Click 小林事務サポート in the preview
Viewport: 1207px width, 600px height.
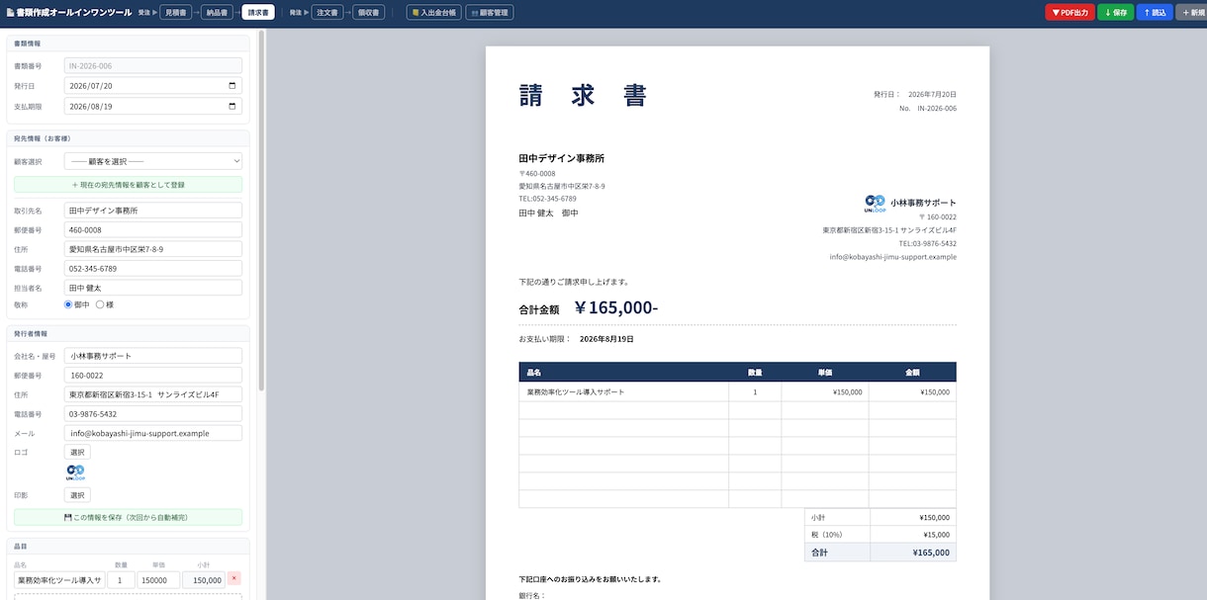coord(923,203)
